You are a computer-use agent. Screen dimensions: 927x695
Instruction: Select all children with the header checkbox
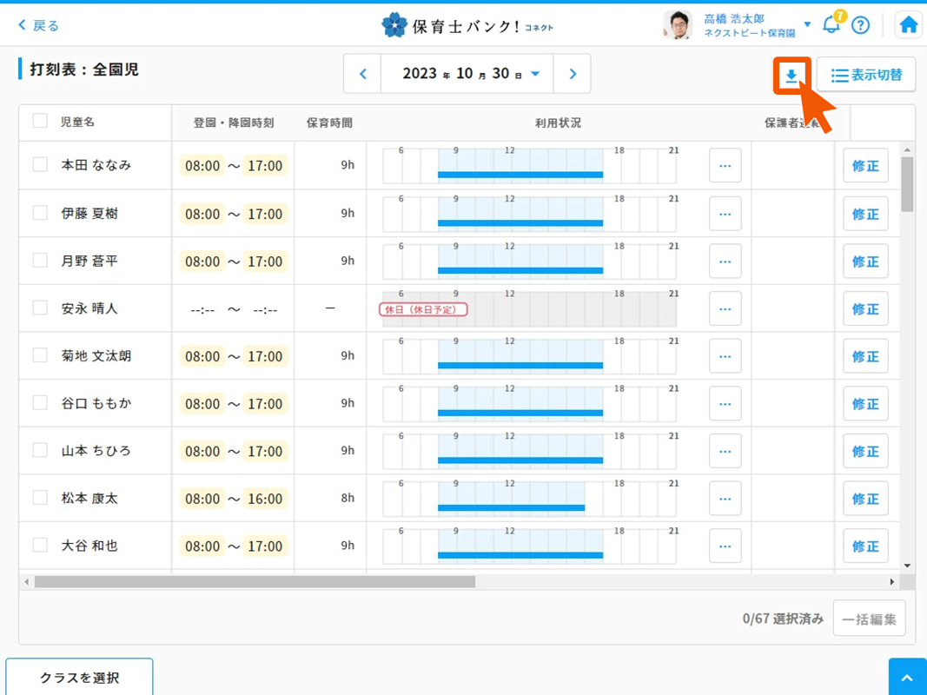point(40,122)
